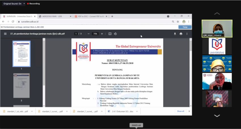
Task: Click the Nomor :004/UDB/A.37-SK/IX/2018 text
Action: (117, 63)
